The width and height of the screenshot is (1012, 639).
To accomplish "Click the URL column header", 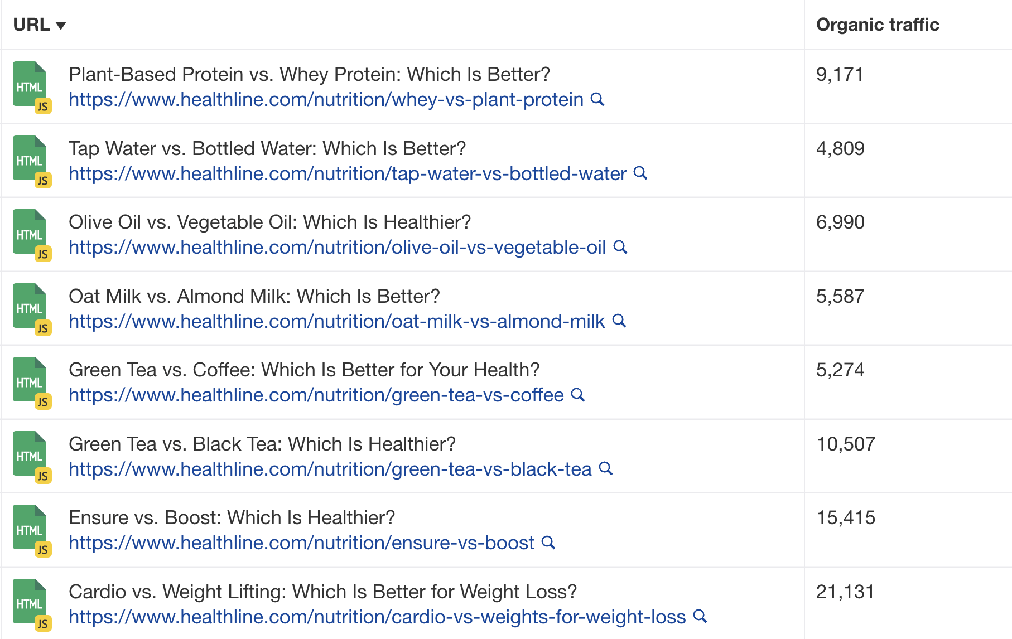I will click(x=31, y=25).
